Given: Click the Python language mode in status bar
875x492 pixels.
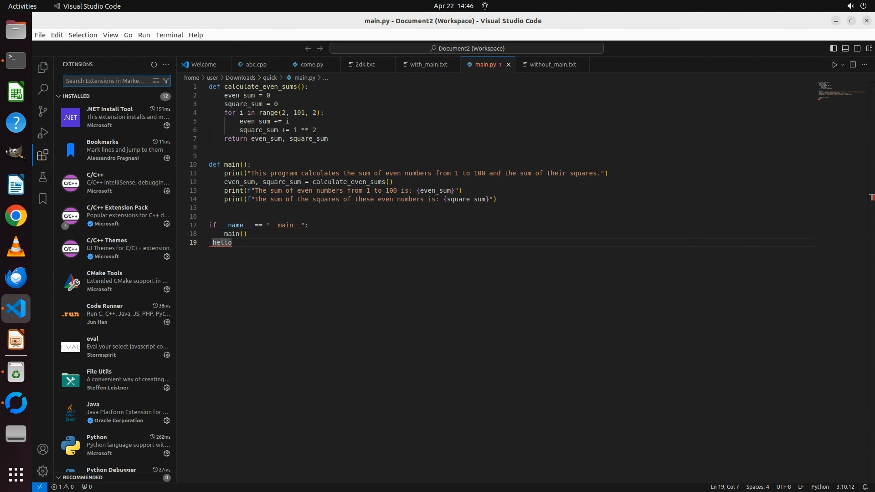Looking at the screenshot, I should [x=820, y=487].
